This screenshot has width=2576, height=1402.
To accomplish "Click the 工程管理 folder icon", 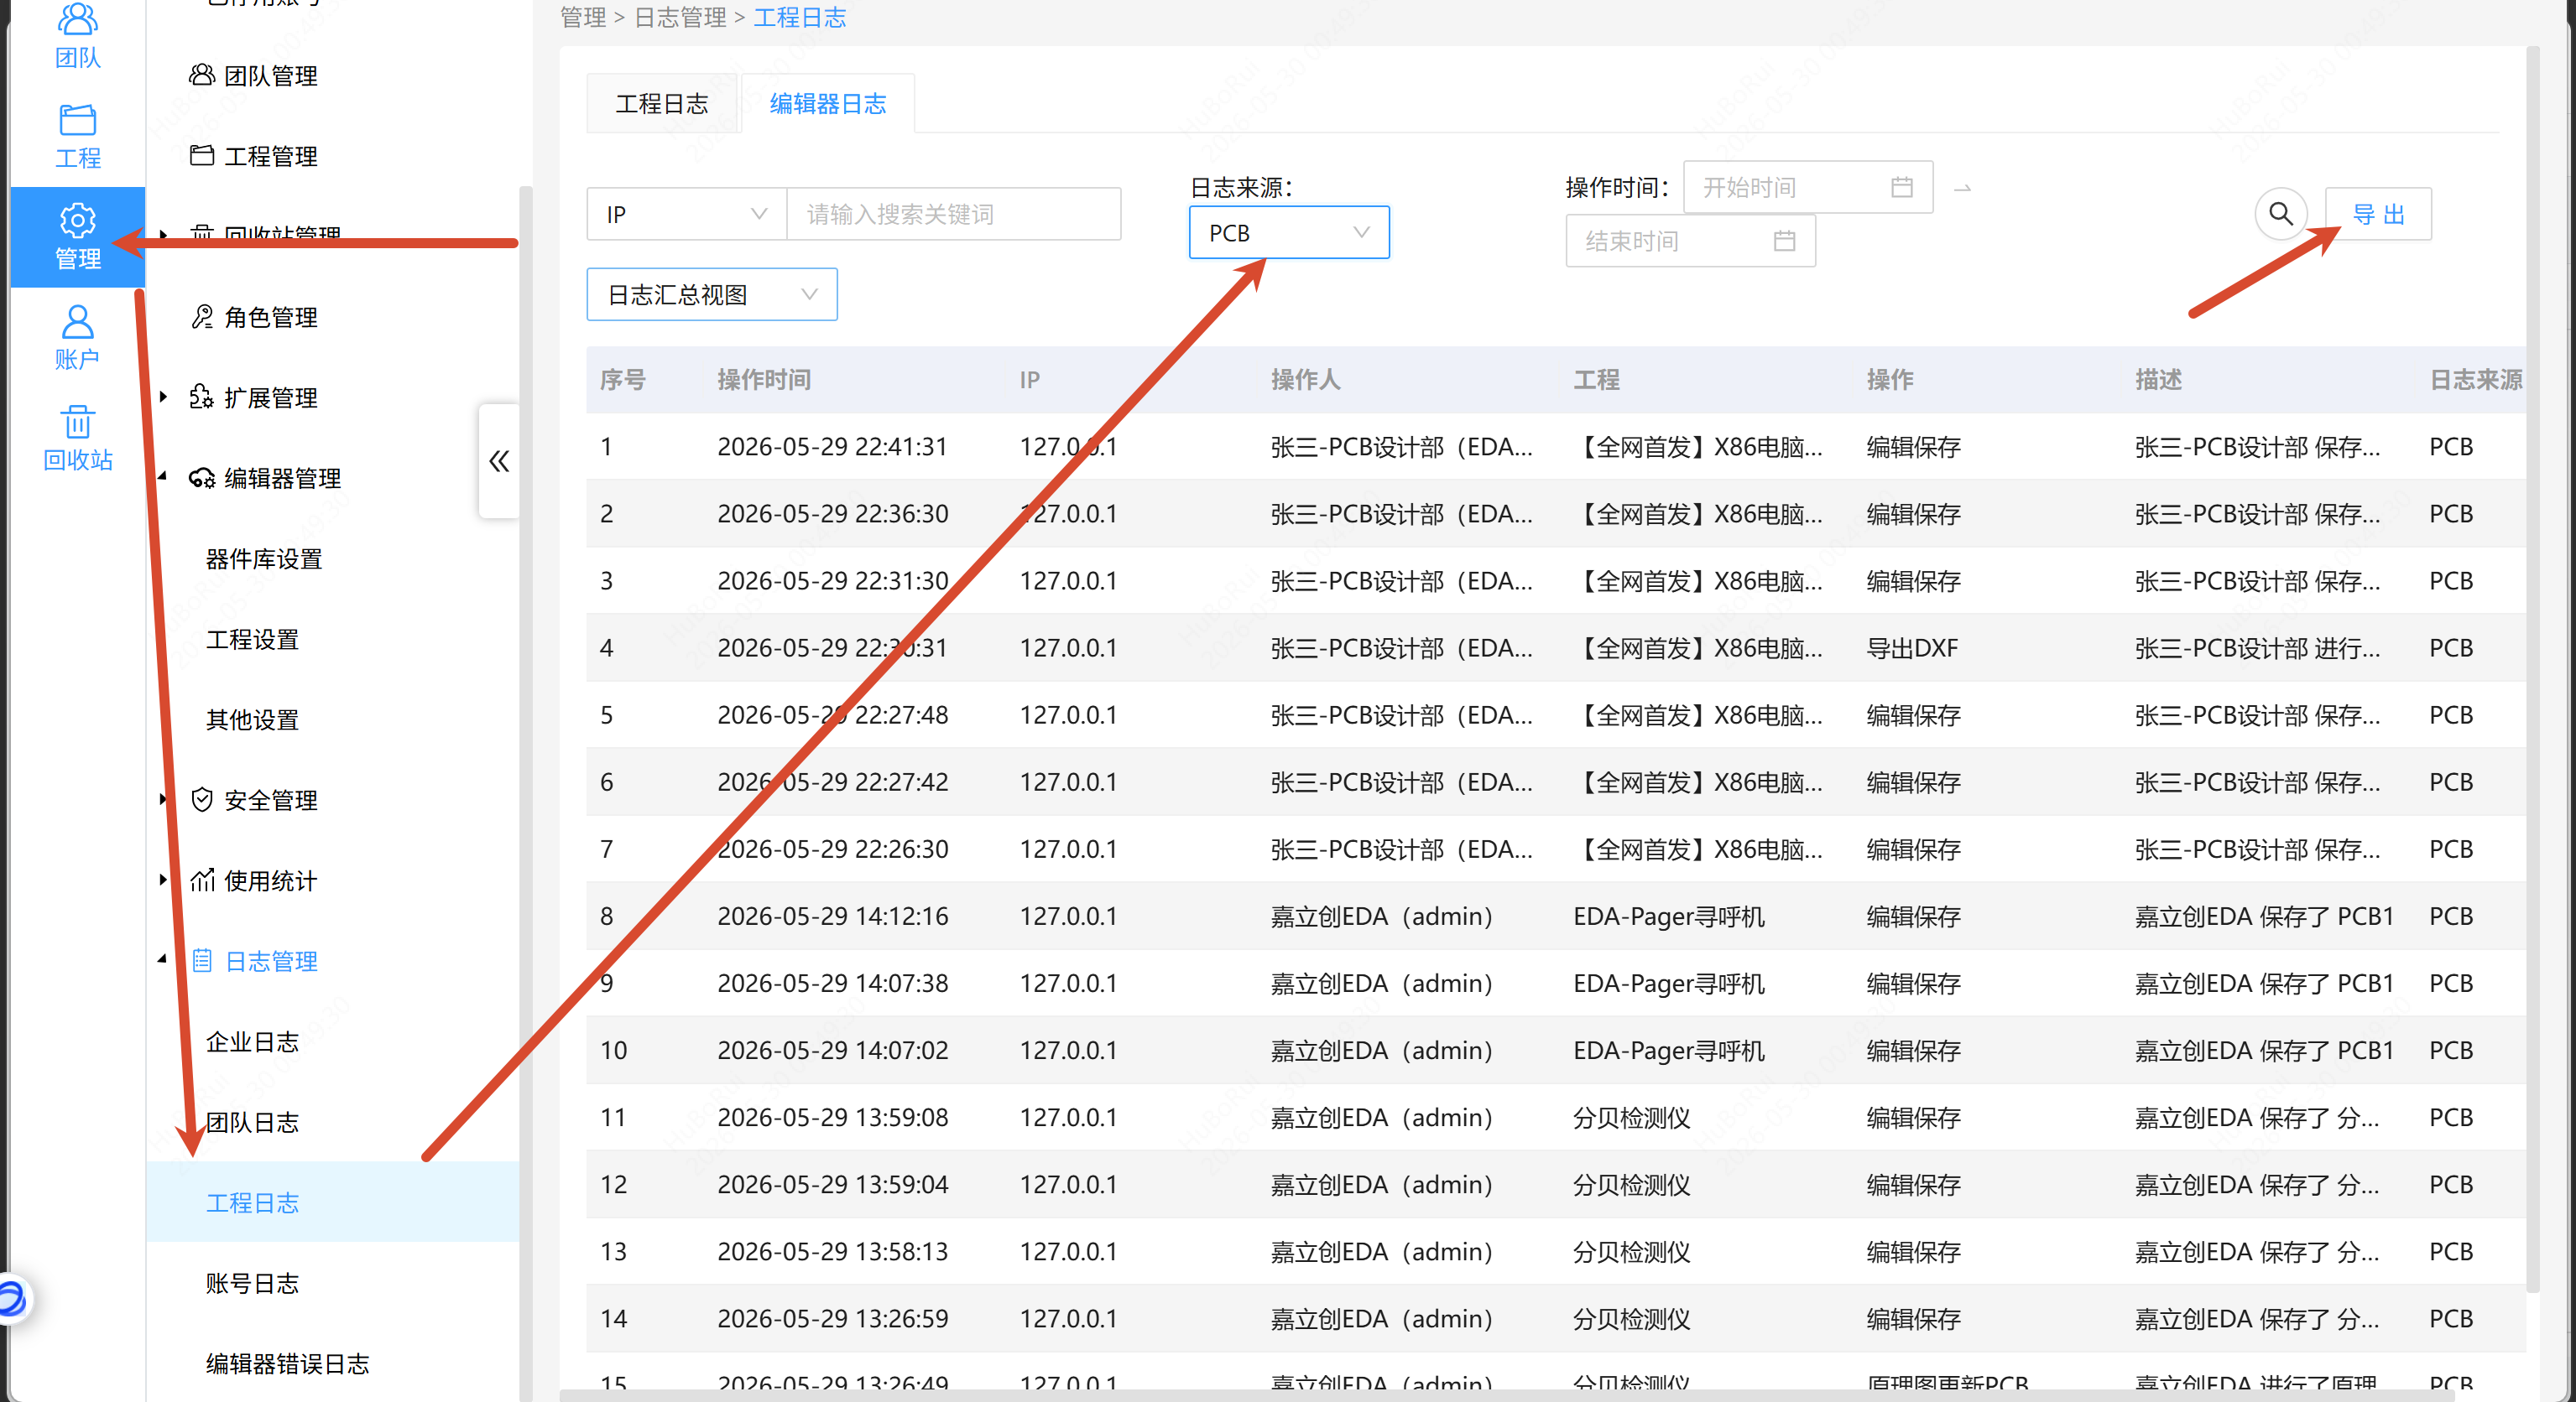I will [201, 155].
